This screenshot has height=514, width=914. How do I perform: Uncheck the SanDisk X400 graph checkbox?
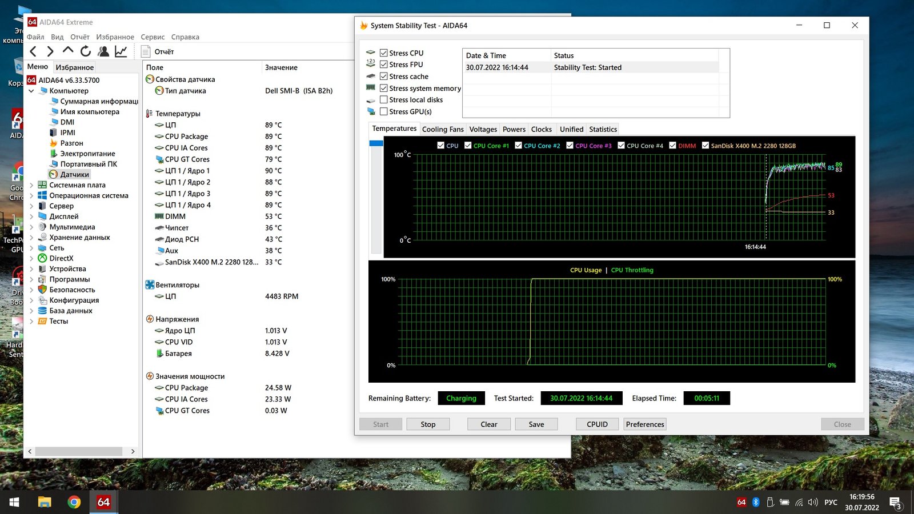[705, 146]
